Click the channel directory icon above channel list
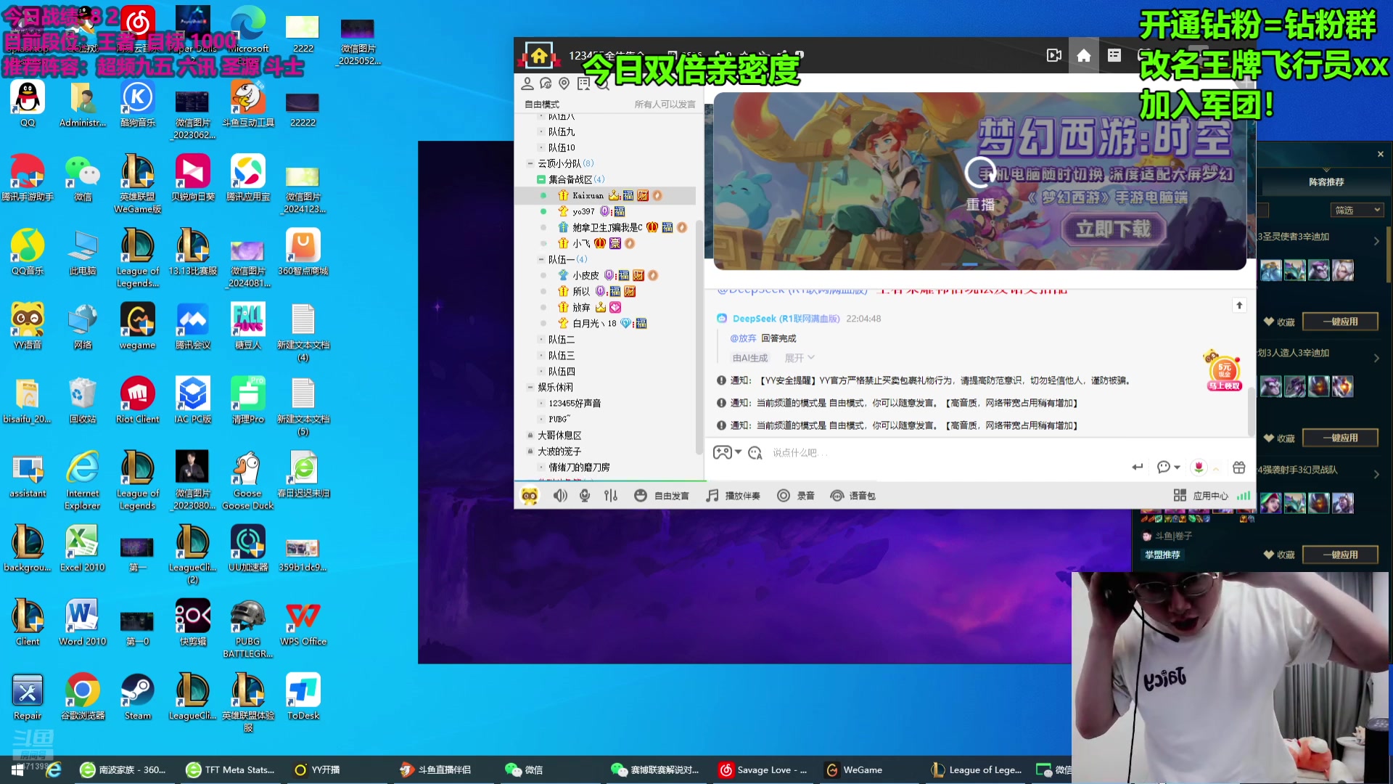The image size is (1393, 784). (583, 83)
